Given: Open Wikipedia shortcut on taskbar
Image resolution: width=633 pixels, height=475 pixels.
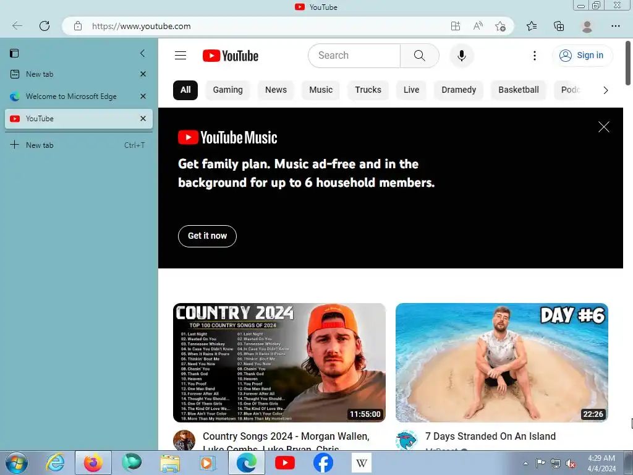Looking at the screenshot, I should coord(361,463).
